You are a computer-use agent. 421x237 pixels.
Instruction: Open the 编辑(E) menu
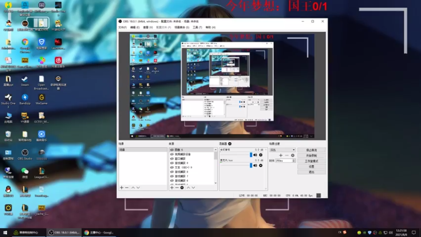pyautogui.click(x=135, y=27)
